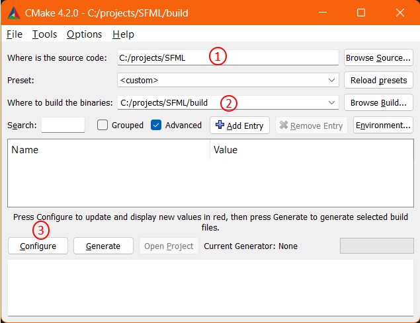This screenshot has height=323, width=420.
Task: Click Browse Build button
Action: 378,103
